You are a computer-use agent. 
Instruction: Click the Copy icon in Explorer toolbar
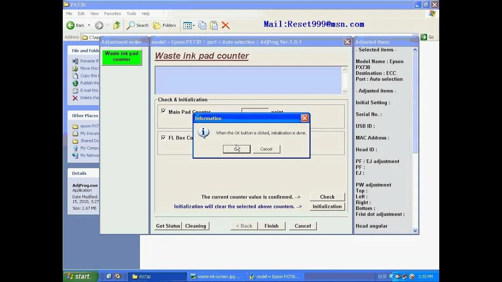[x=202, y=25]
